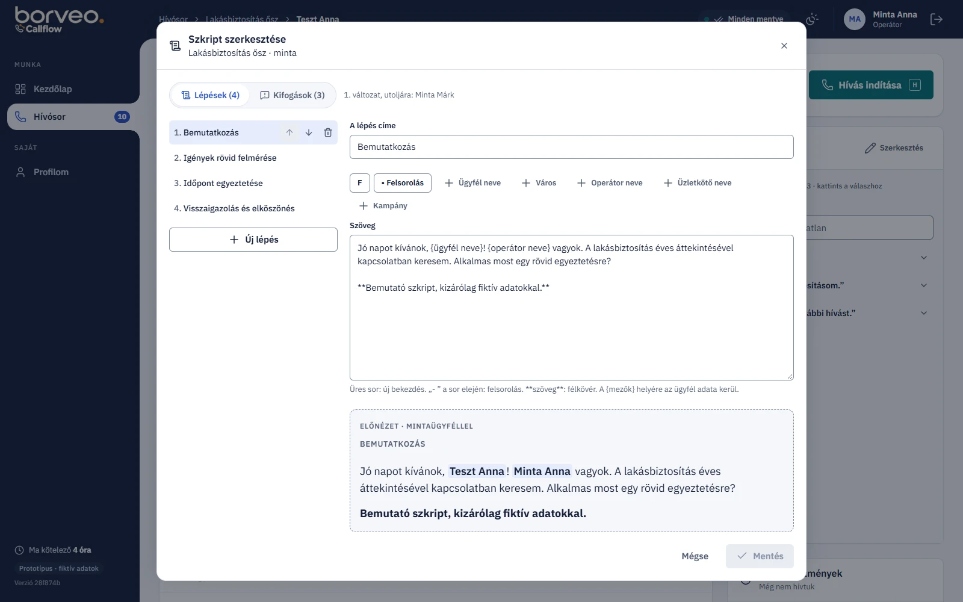Click the script icon in dialog header
Viewport: 963px width, 602px height.
(175, 46)
